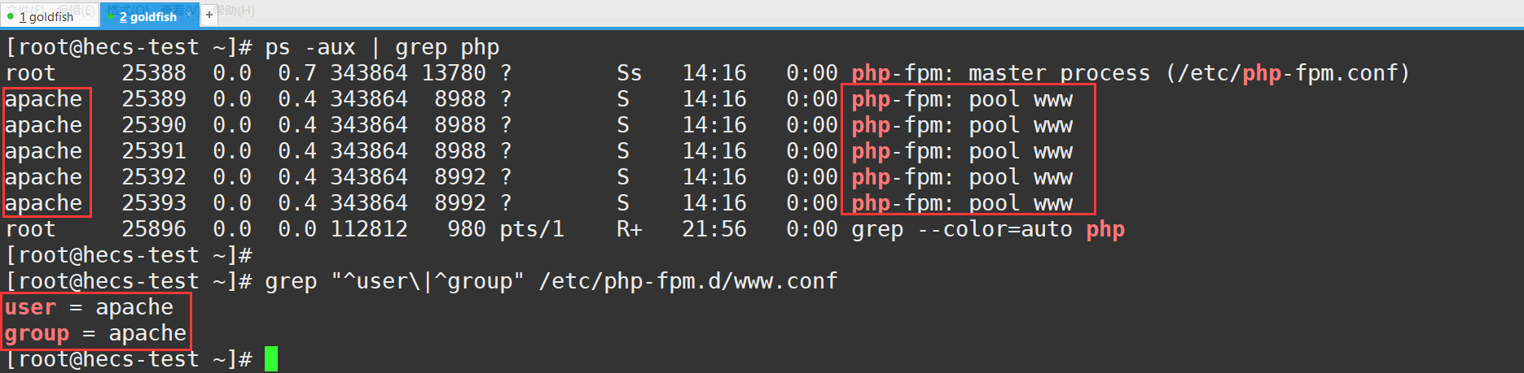Open a new session tab with plus
Viewport: 1524px width, 373px height.
tap(209, 15)
